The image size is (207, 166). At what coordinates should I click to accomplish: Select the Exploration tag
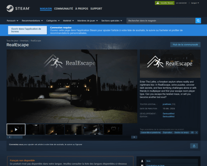click(167, 132)
